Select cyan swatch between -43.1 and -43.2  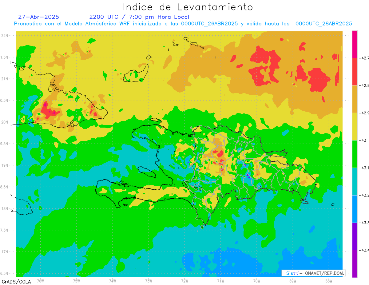(355, 181)
